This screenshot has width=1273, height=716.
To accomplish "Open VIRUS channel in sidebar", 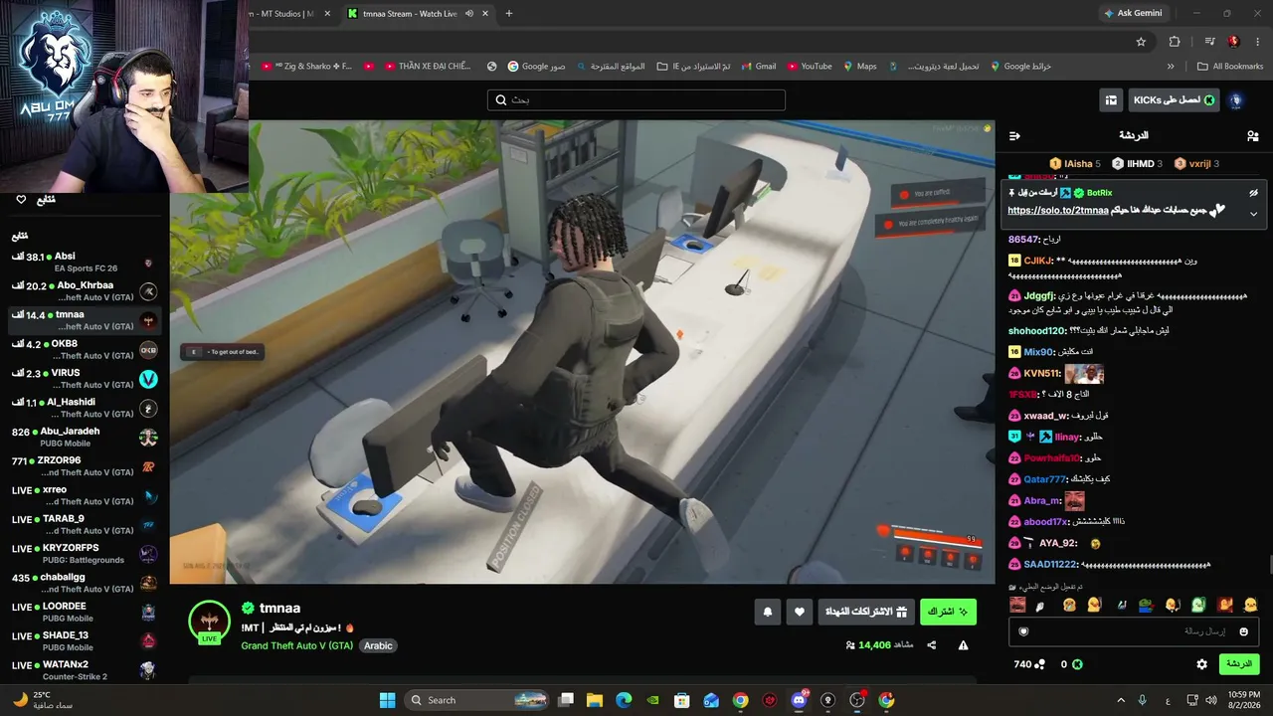I will [85, 379].
